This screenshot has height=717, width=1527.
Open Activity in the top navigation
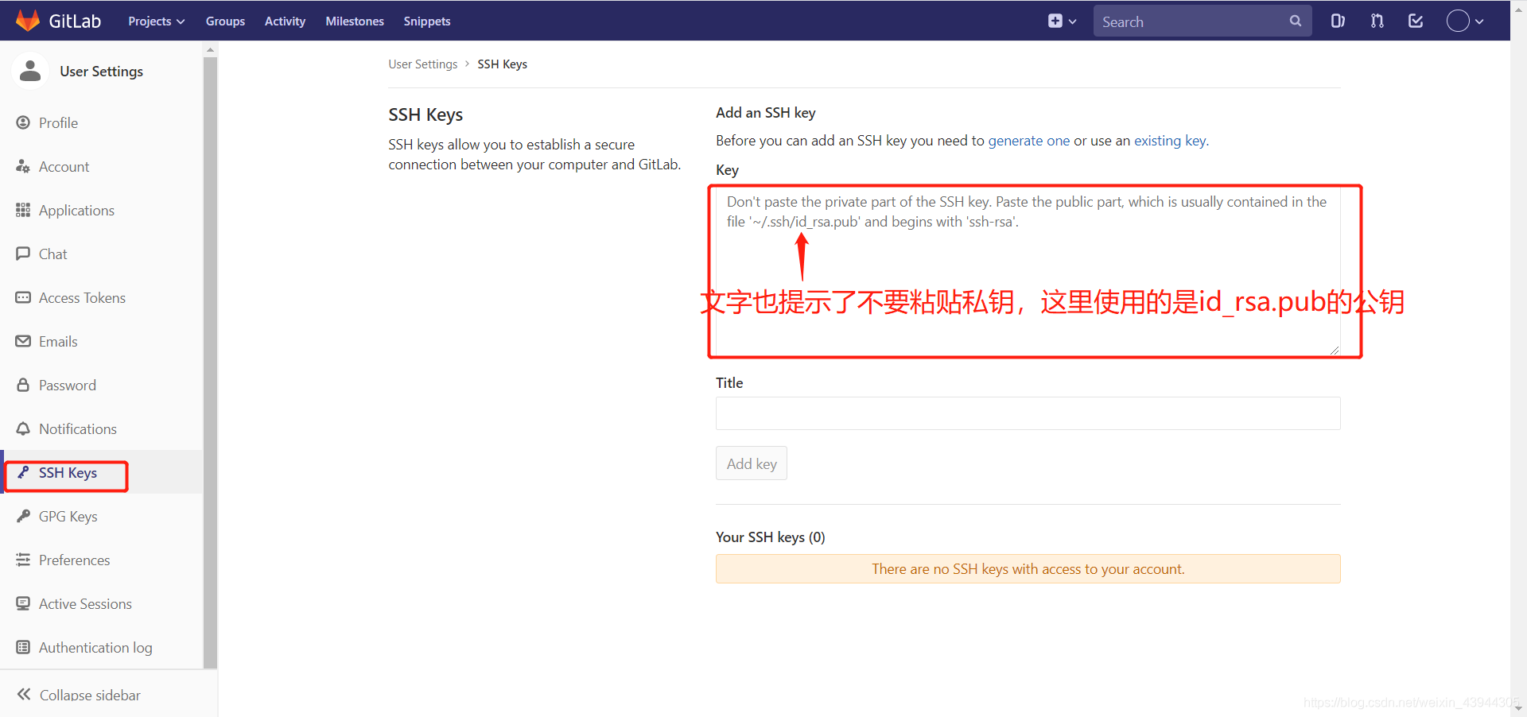coord(285,21)
